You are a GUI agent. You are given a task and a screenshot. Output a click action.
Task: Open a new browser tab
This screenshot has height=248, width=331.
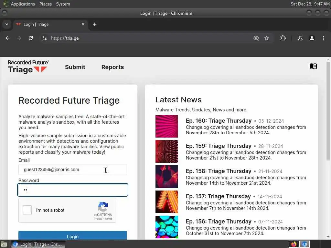(x=95, y=25)
